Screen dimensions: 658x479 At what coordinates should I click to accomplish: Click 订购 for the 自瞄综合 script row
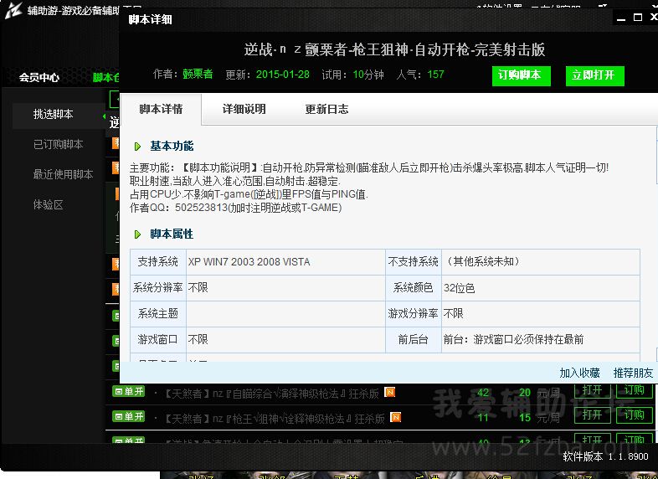634,390
